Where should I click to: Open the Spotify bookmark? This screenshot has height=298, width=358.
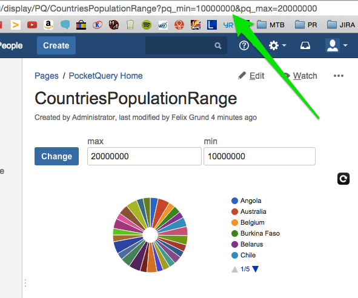click(x=147, y=25)
